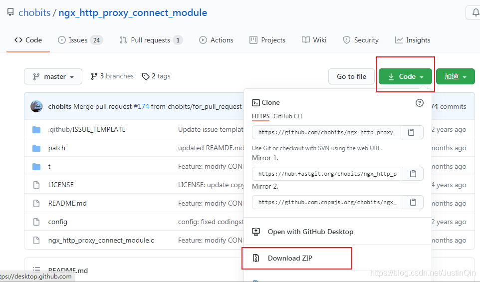Click Download ZIP option

(x=289, y=258)
